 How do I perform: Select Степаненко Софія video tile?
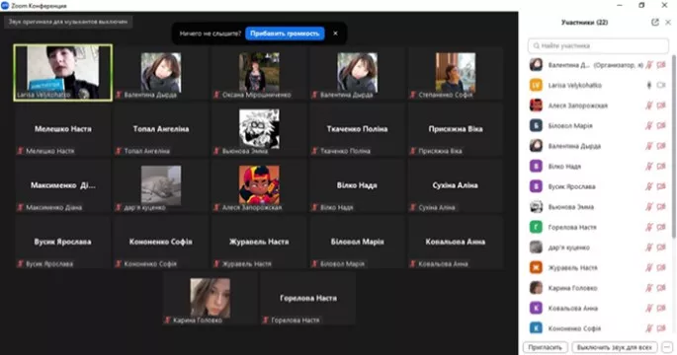click(456, 73)
